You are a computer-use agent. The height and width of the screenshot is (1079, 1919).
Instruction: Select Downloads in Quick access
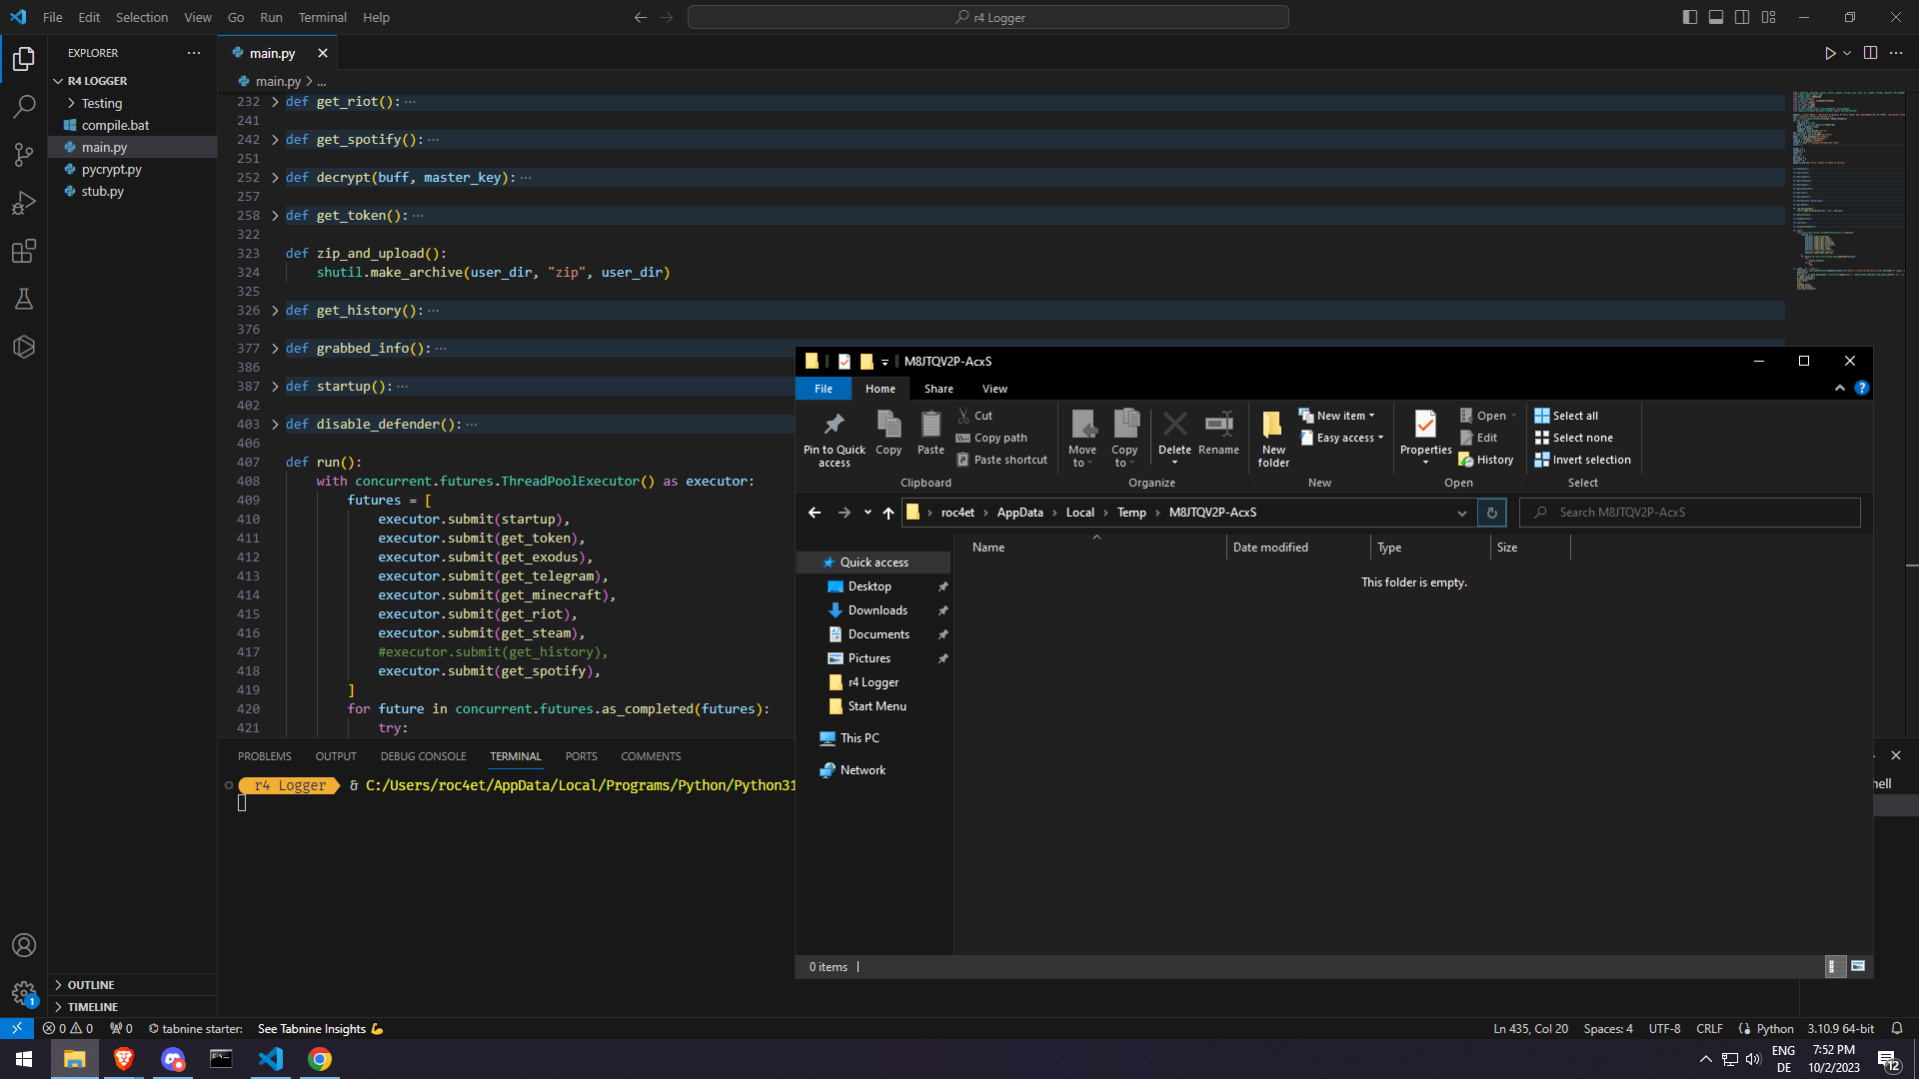point(878,610)
